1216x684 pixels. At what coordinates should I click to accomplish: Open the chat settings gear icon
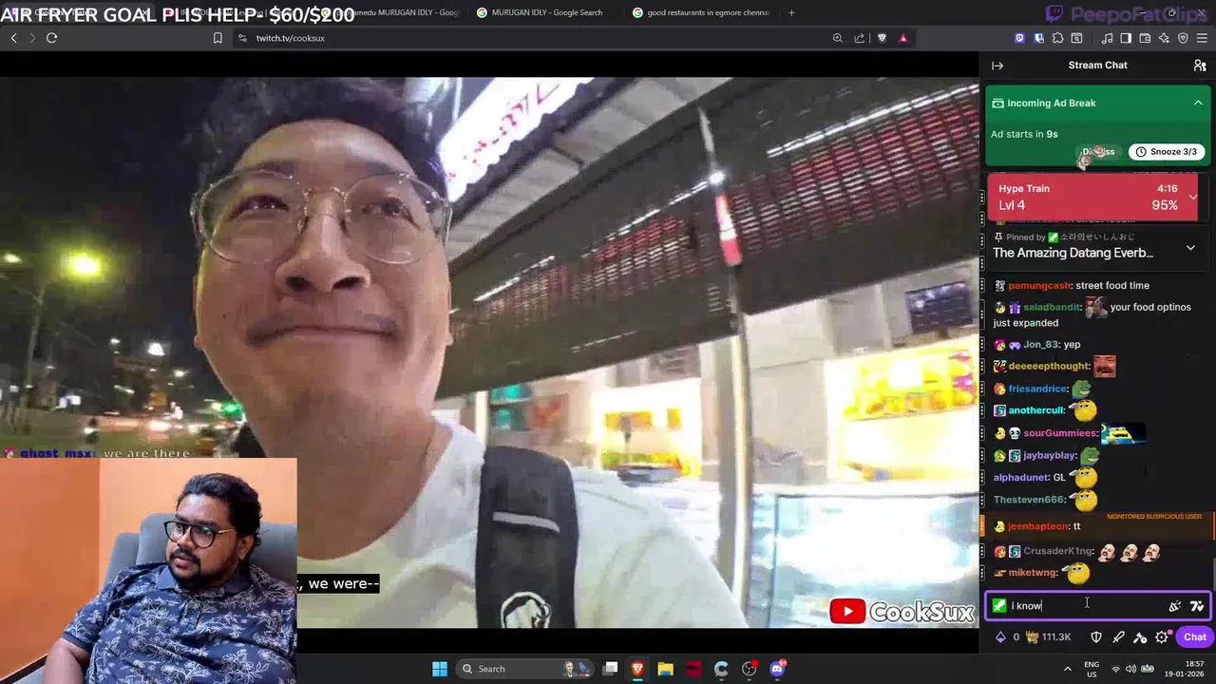pos(1162,637)
